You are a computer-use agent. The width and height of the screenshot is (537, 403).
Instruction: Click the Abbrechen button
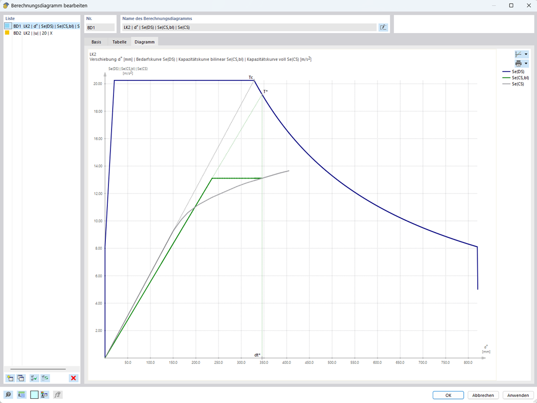coord(483,395)
